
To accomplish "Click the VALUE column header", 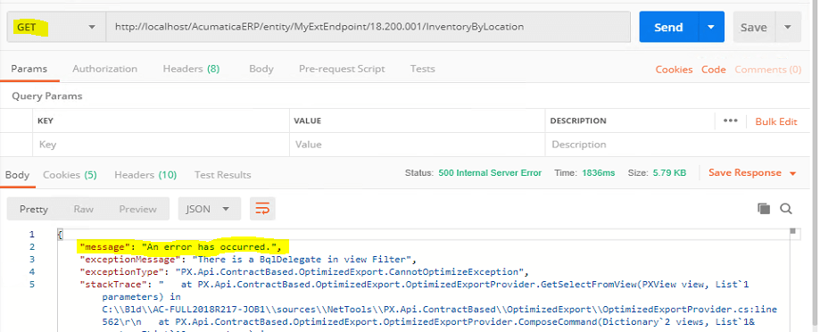I will click(x=307, y=120).
